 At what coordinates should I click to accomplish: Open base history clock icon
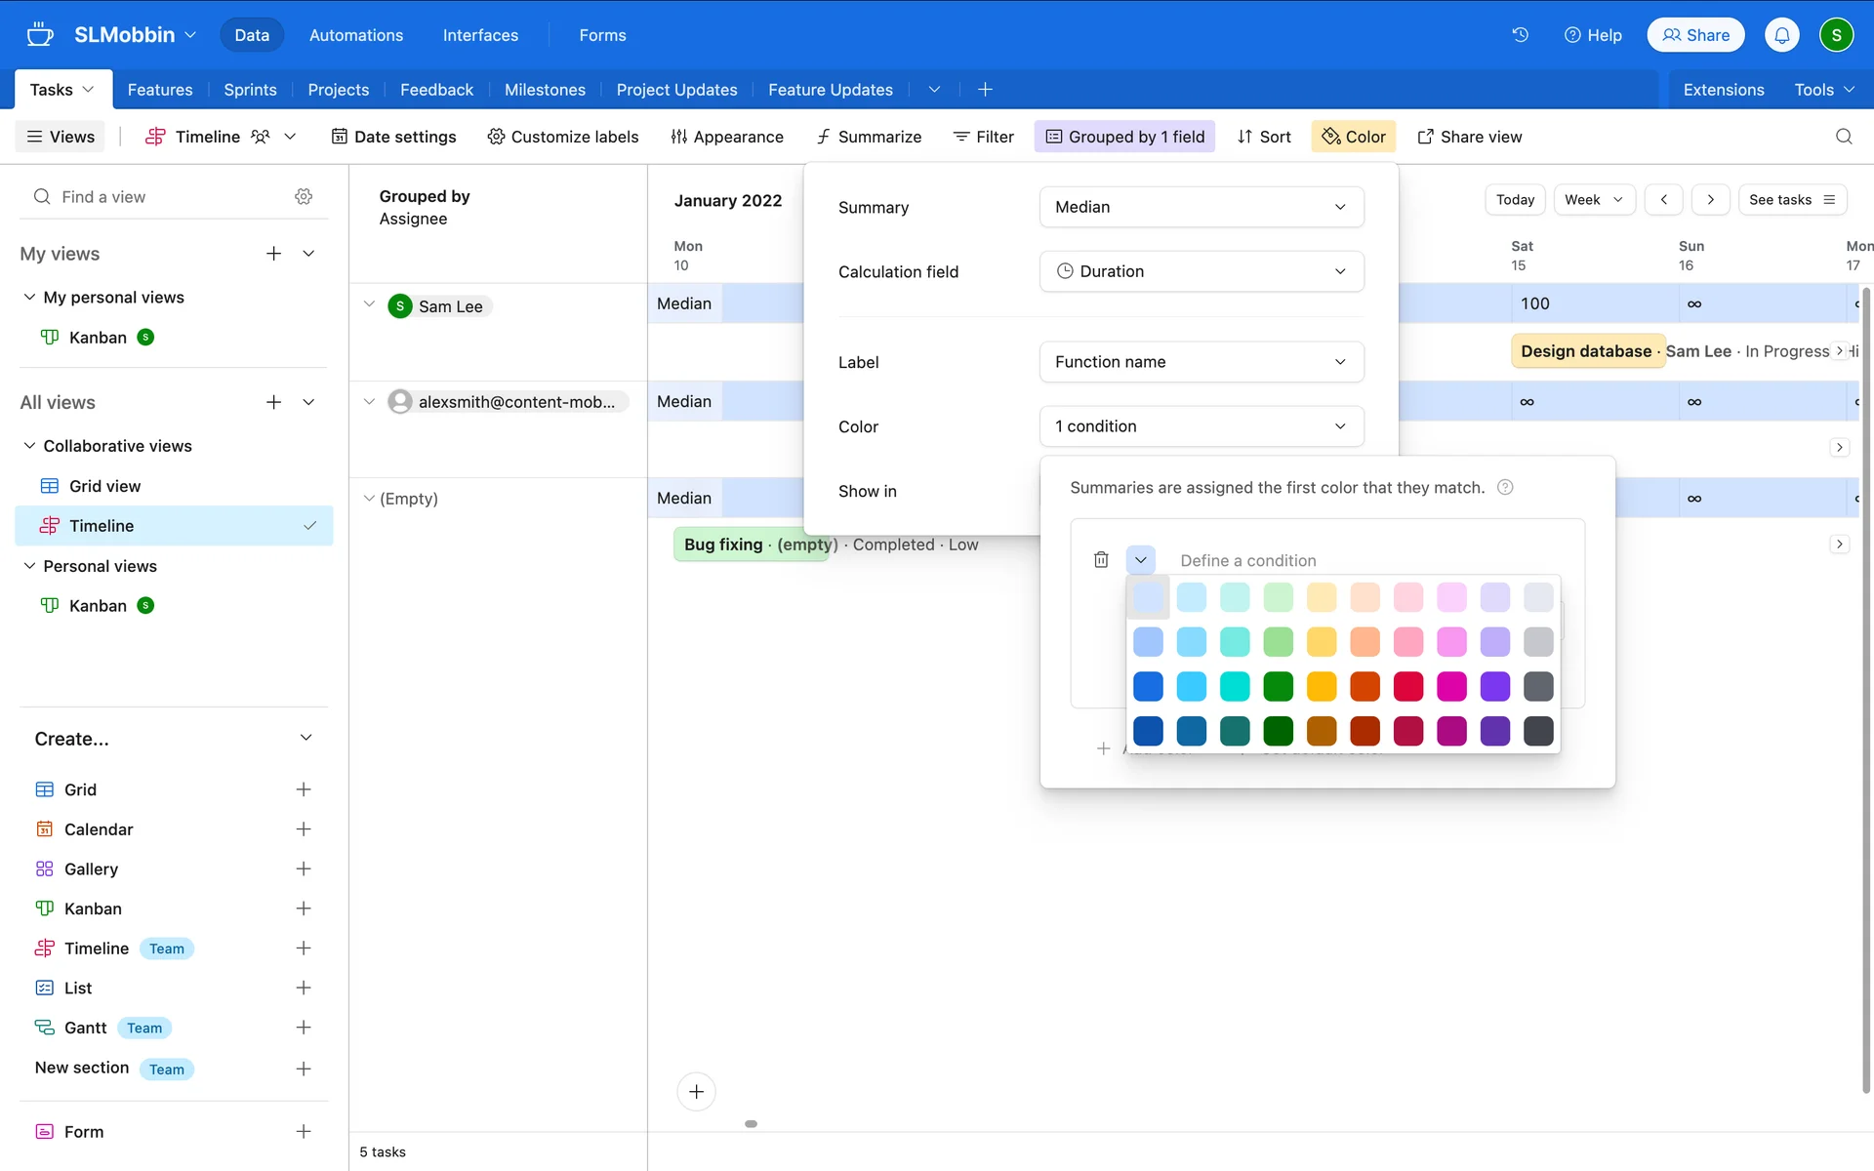click(1520, 35)
